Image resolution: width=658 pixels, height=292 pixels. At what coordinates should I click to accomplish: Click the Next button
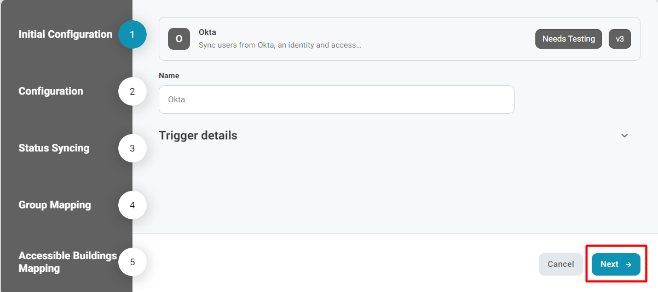click(616, 264)
